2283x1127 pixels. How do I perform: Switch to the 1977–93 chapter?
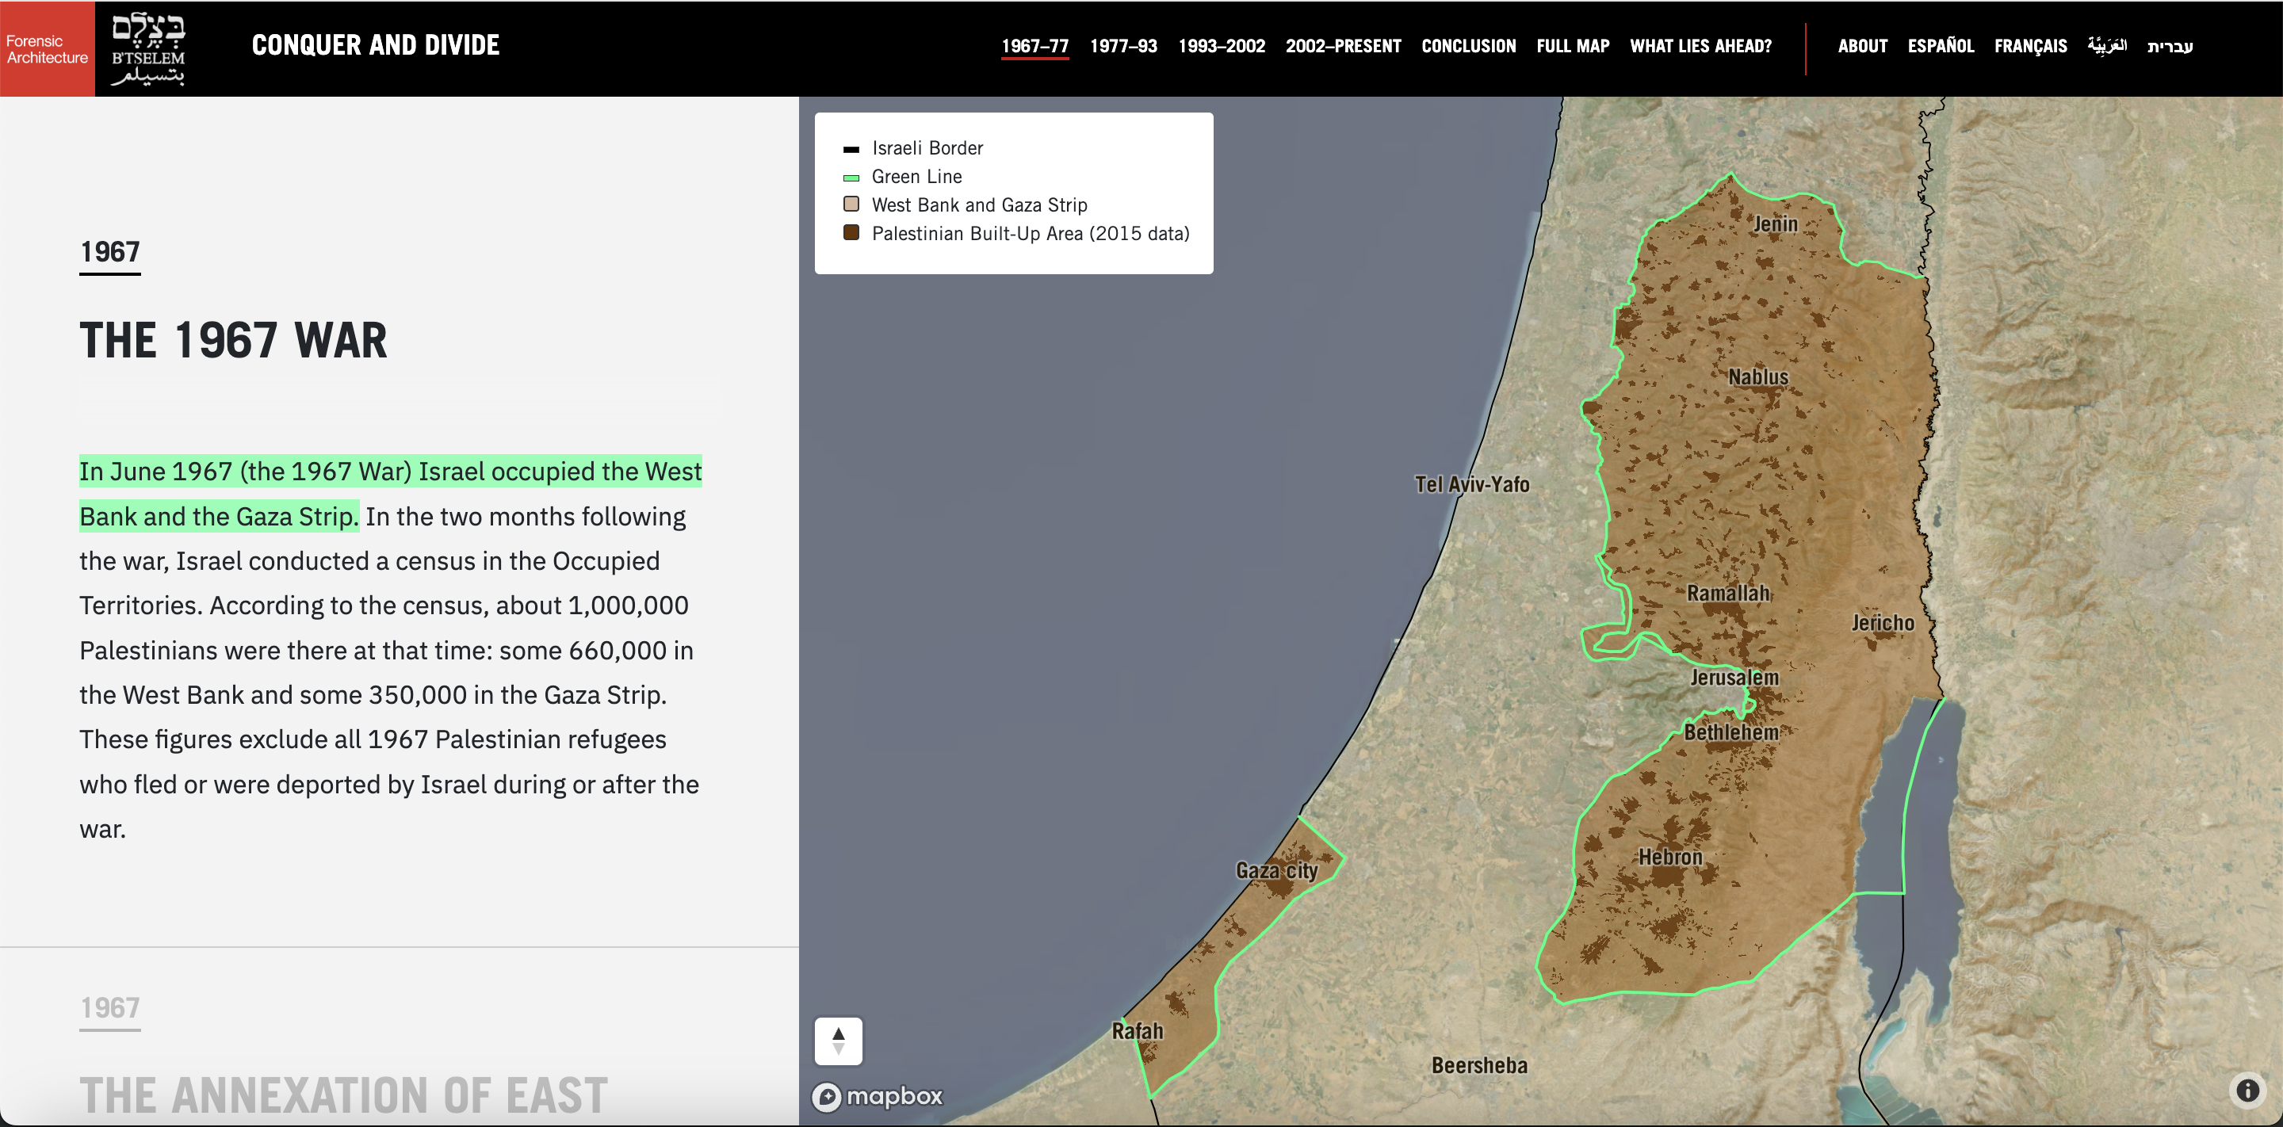click(1123, 46)
